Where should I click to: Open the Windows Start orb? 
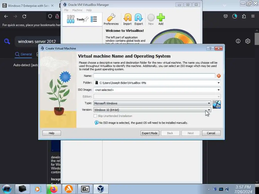click(7, 189)
